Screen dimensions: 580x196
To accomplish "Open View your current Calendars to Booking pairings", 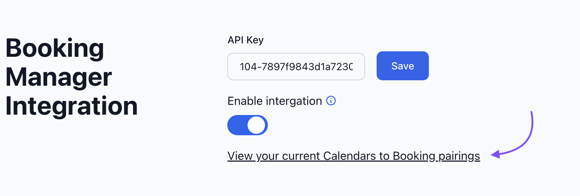I will click(354, 156).
